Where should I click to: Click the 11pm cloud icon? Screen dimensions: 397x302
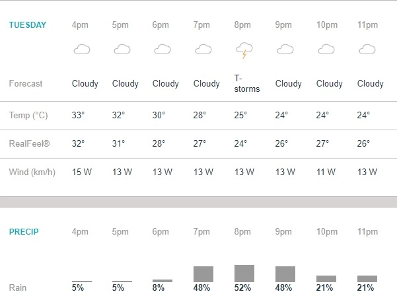tap(367, 50)
